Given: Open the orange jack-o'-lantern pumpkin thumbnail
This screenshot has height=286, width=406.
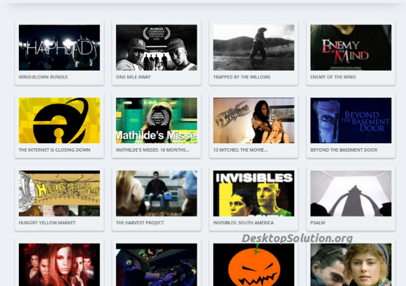Looking at the screenshot, I should coord(254,265).
